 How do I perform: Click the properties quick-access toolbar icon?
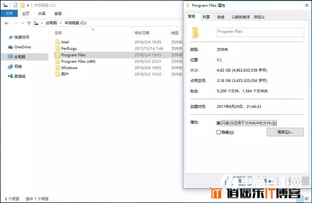pyautogui.click(x=15, y=5)
